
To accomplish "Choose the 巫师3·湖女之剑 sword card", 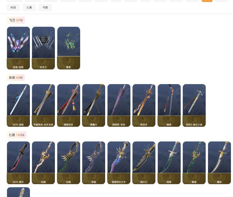I will [194, 105].
